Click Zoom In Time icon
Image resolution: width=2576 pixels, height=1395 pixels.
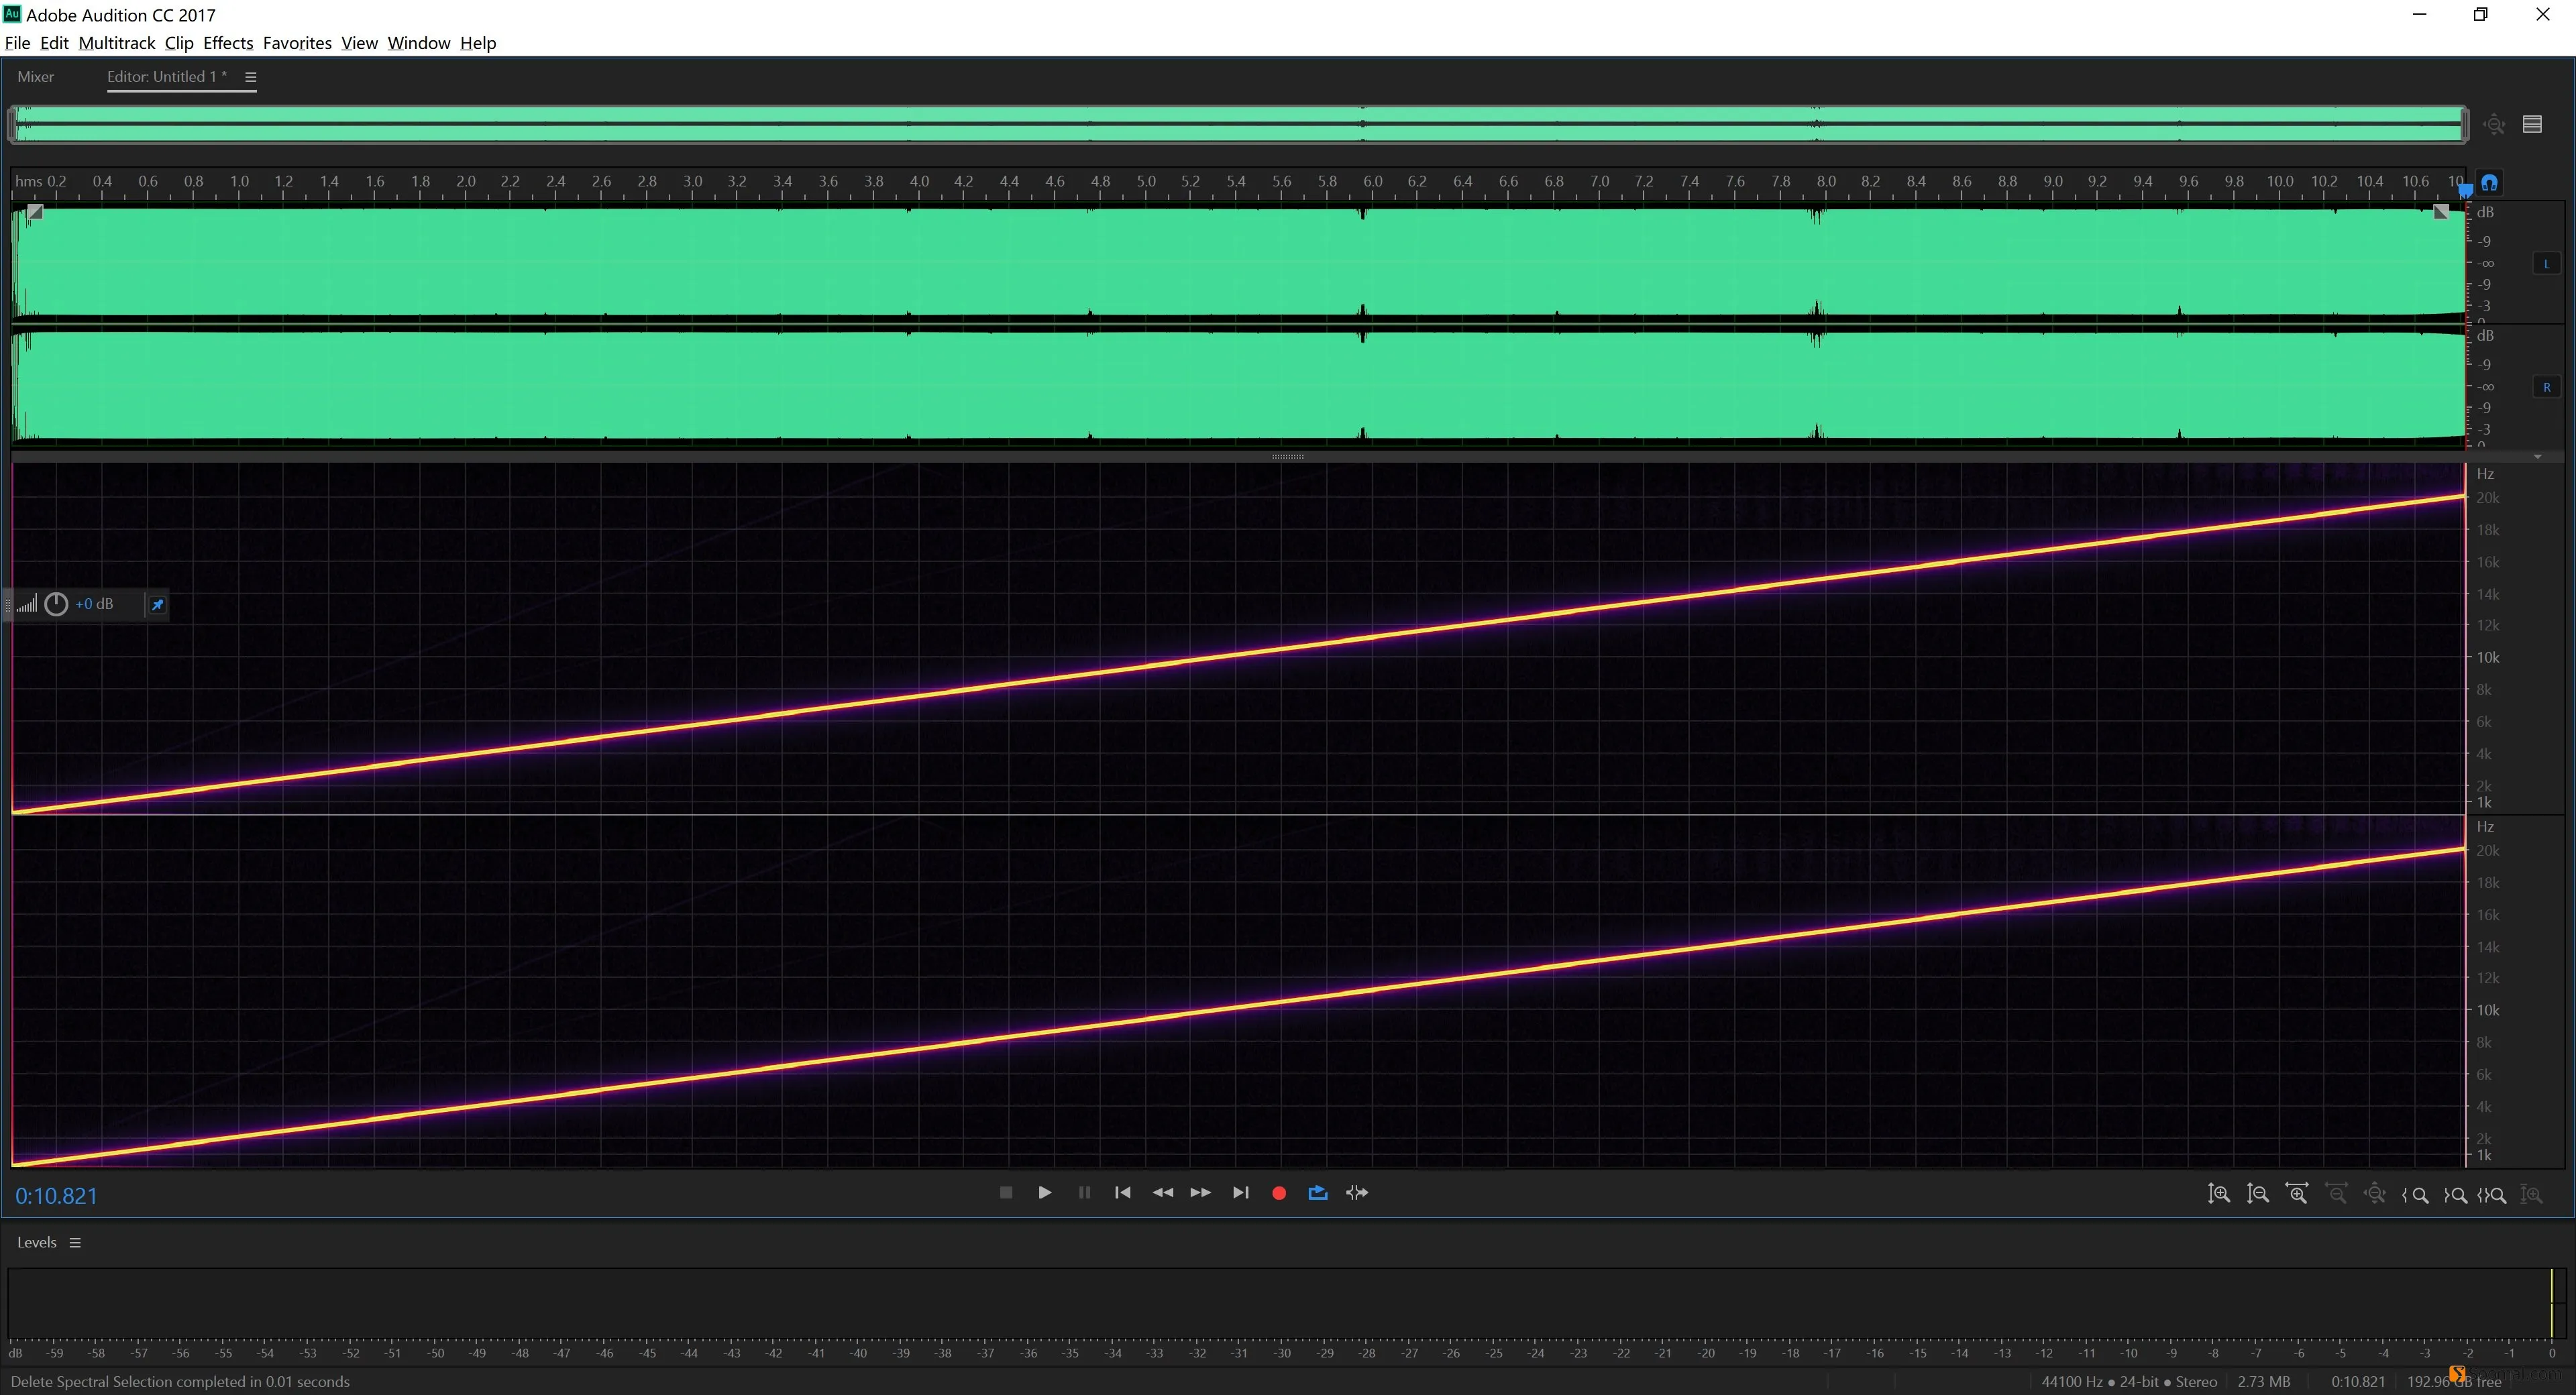pyautogui.click(x=2297, y=1194)
